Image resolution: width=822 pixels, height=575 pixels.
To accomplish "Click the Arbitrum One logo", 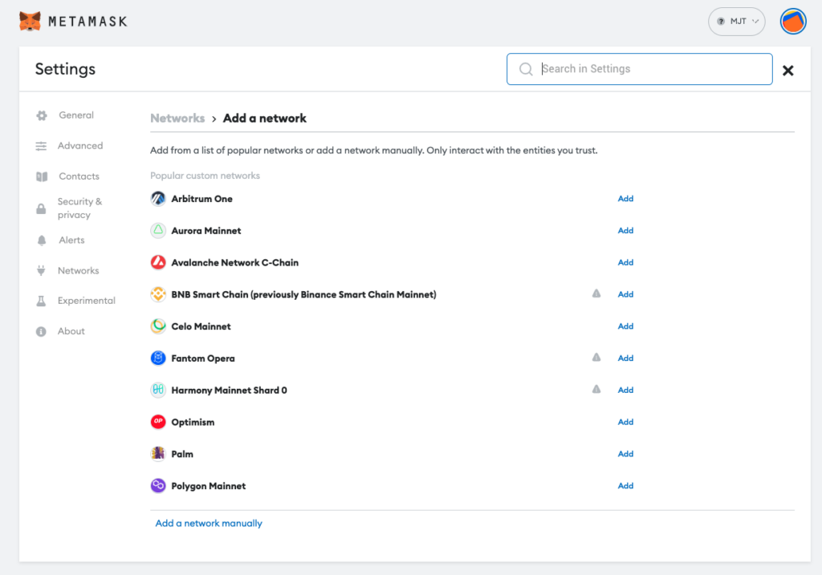I will pos(158,199).
